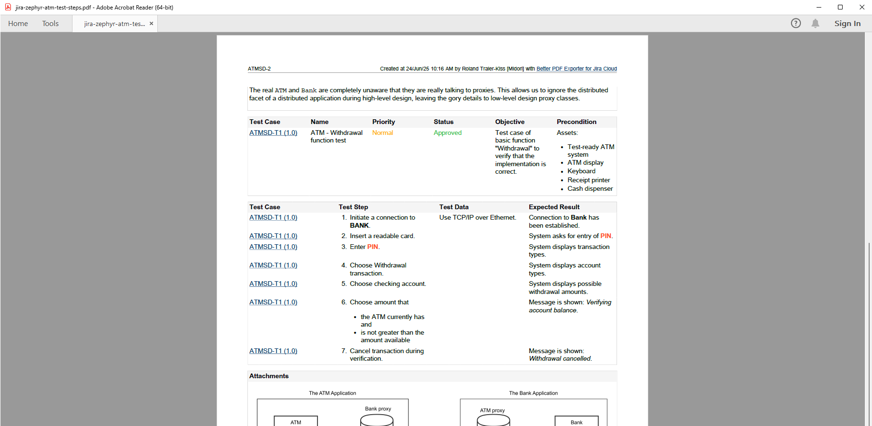Open the Tools tab

tap(50, 24)
